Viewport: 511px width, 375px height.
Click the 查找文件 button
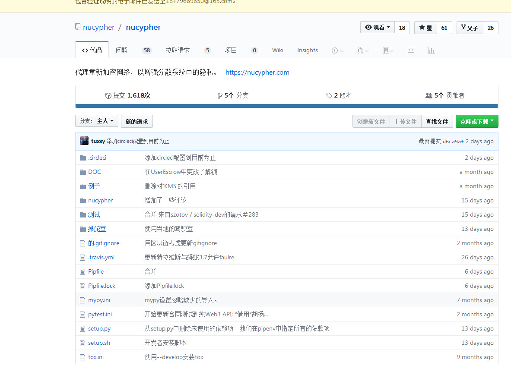437,121
